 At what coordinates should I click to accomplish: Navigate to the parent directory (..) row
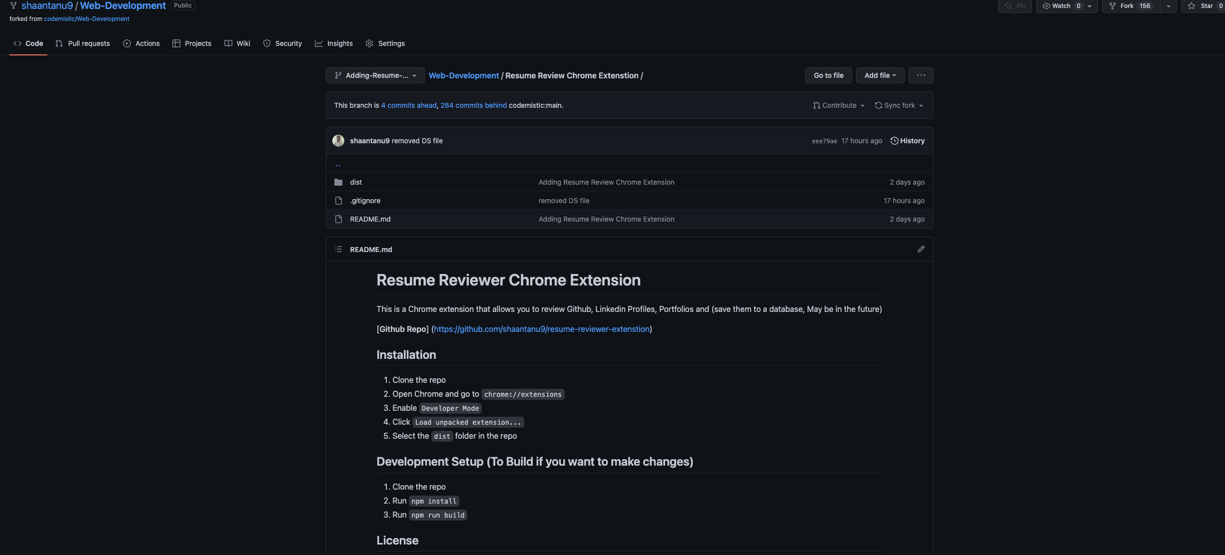point(338,164)
